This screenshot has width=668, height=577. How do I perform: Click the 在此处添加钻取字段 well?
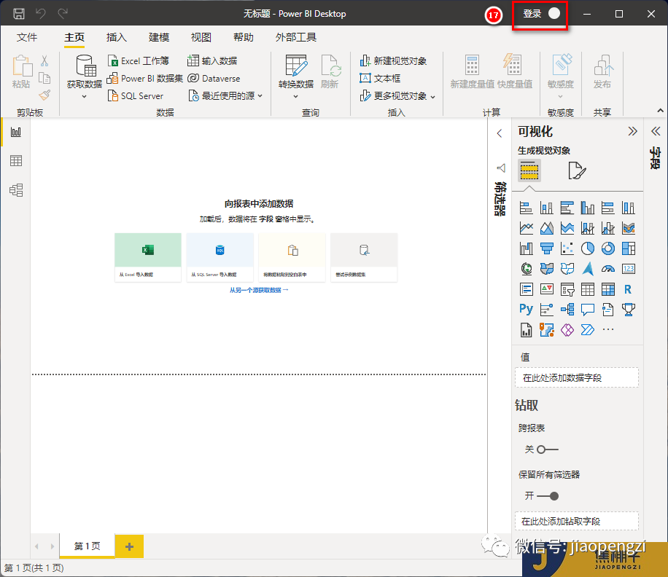577,521
